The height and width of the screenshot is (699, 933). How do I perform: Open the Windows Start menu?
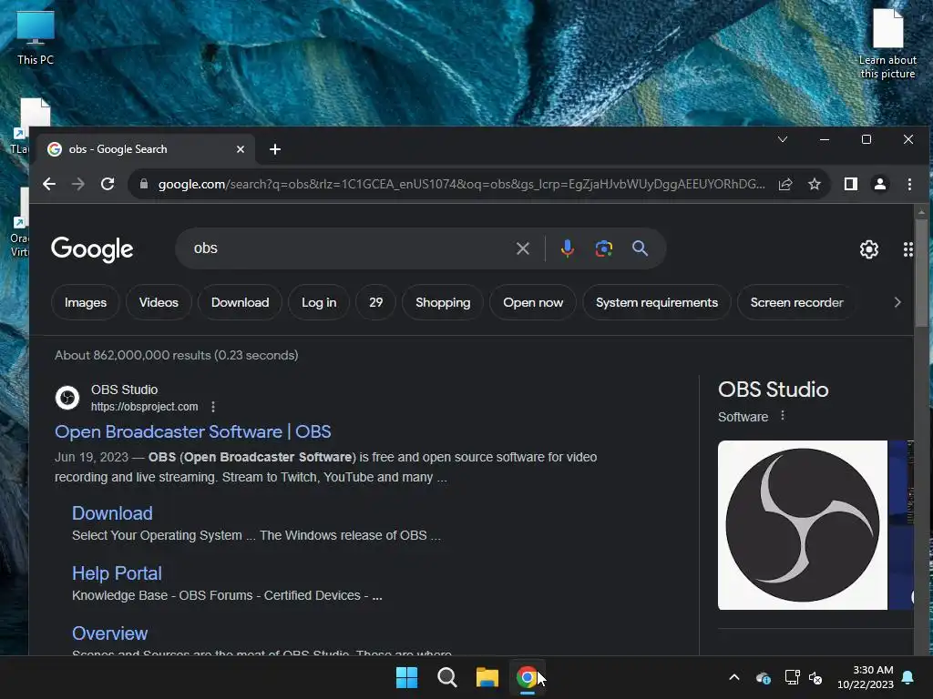coord(407,677)
